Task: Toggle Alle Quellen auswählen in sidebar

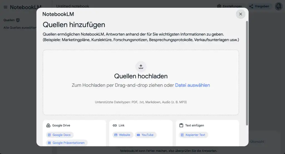Action: [19, 28]
